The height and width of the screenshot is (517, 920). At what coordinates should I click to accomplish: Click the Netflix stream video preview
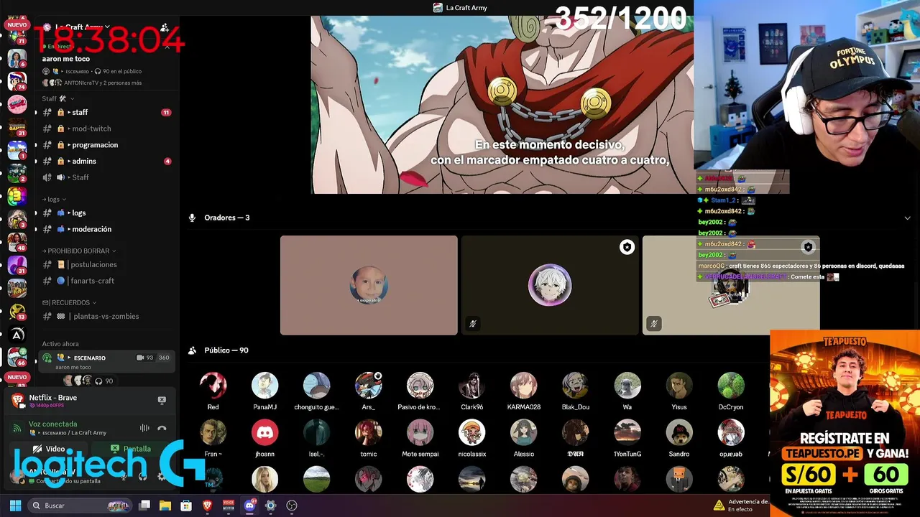pos(502,105)
